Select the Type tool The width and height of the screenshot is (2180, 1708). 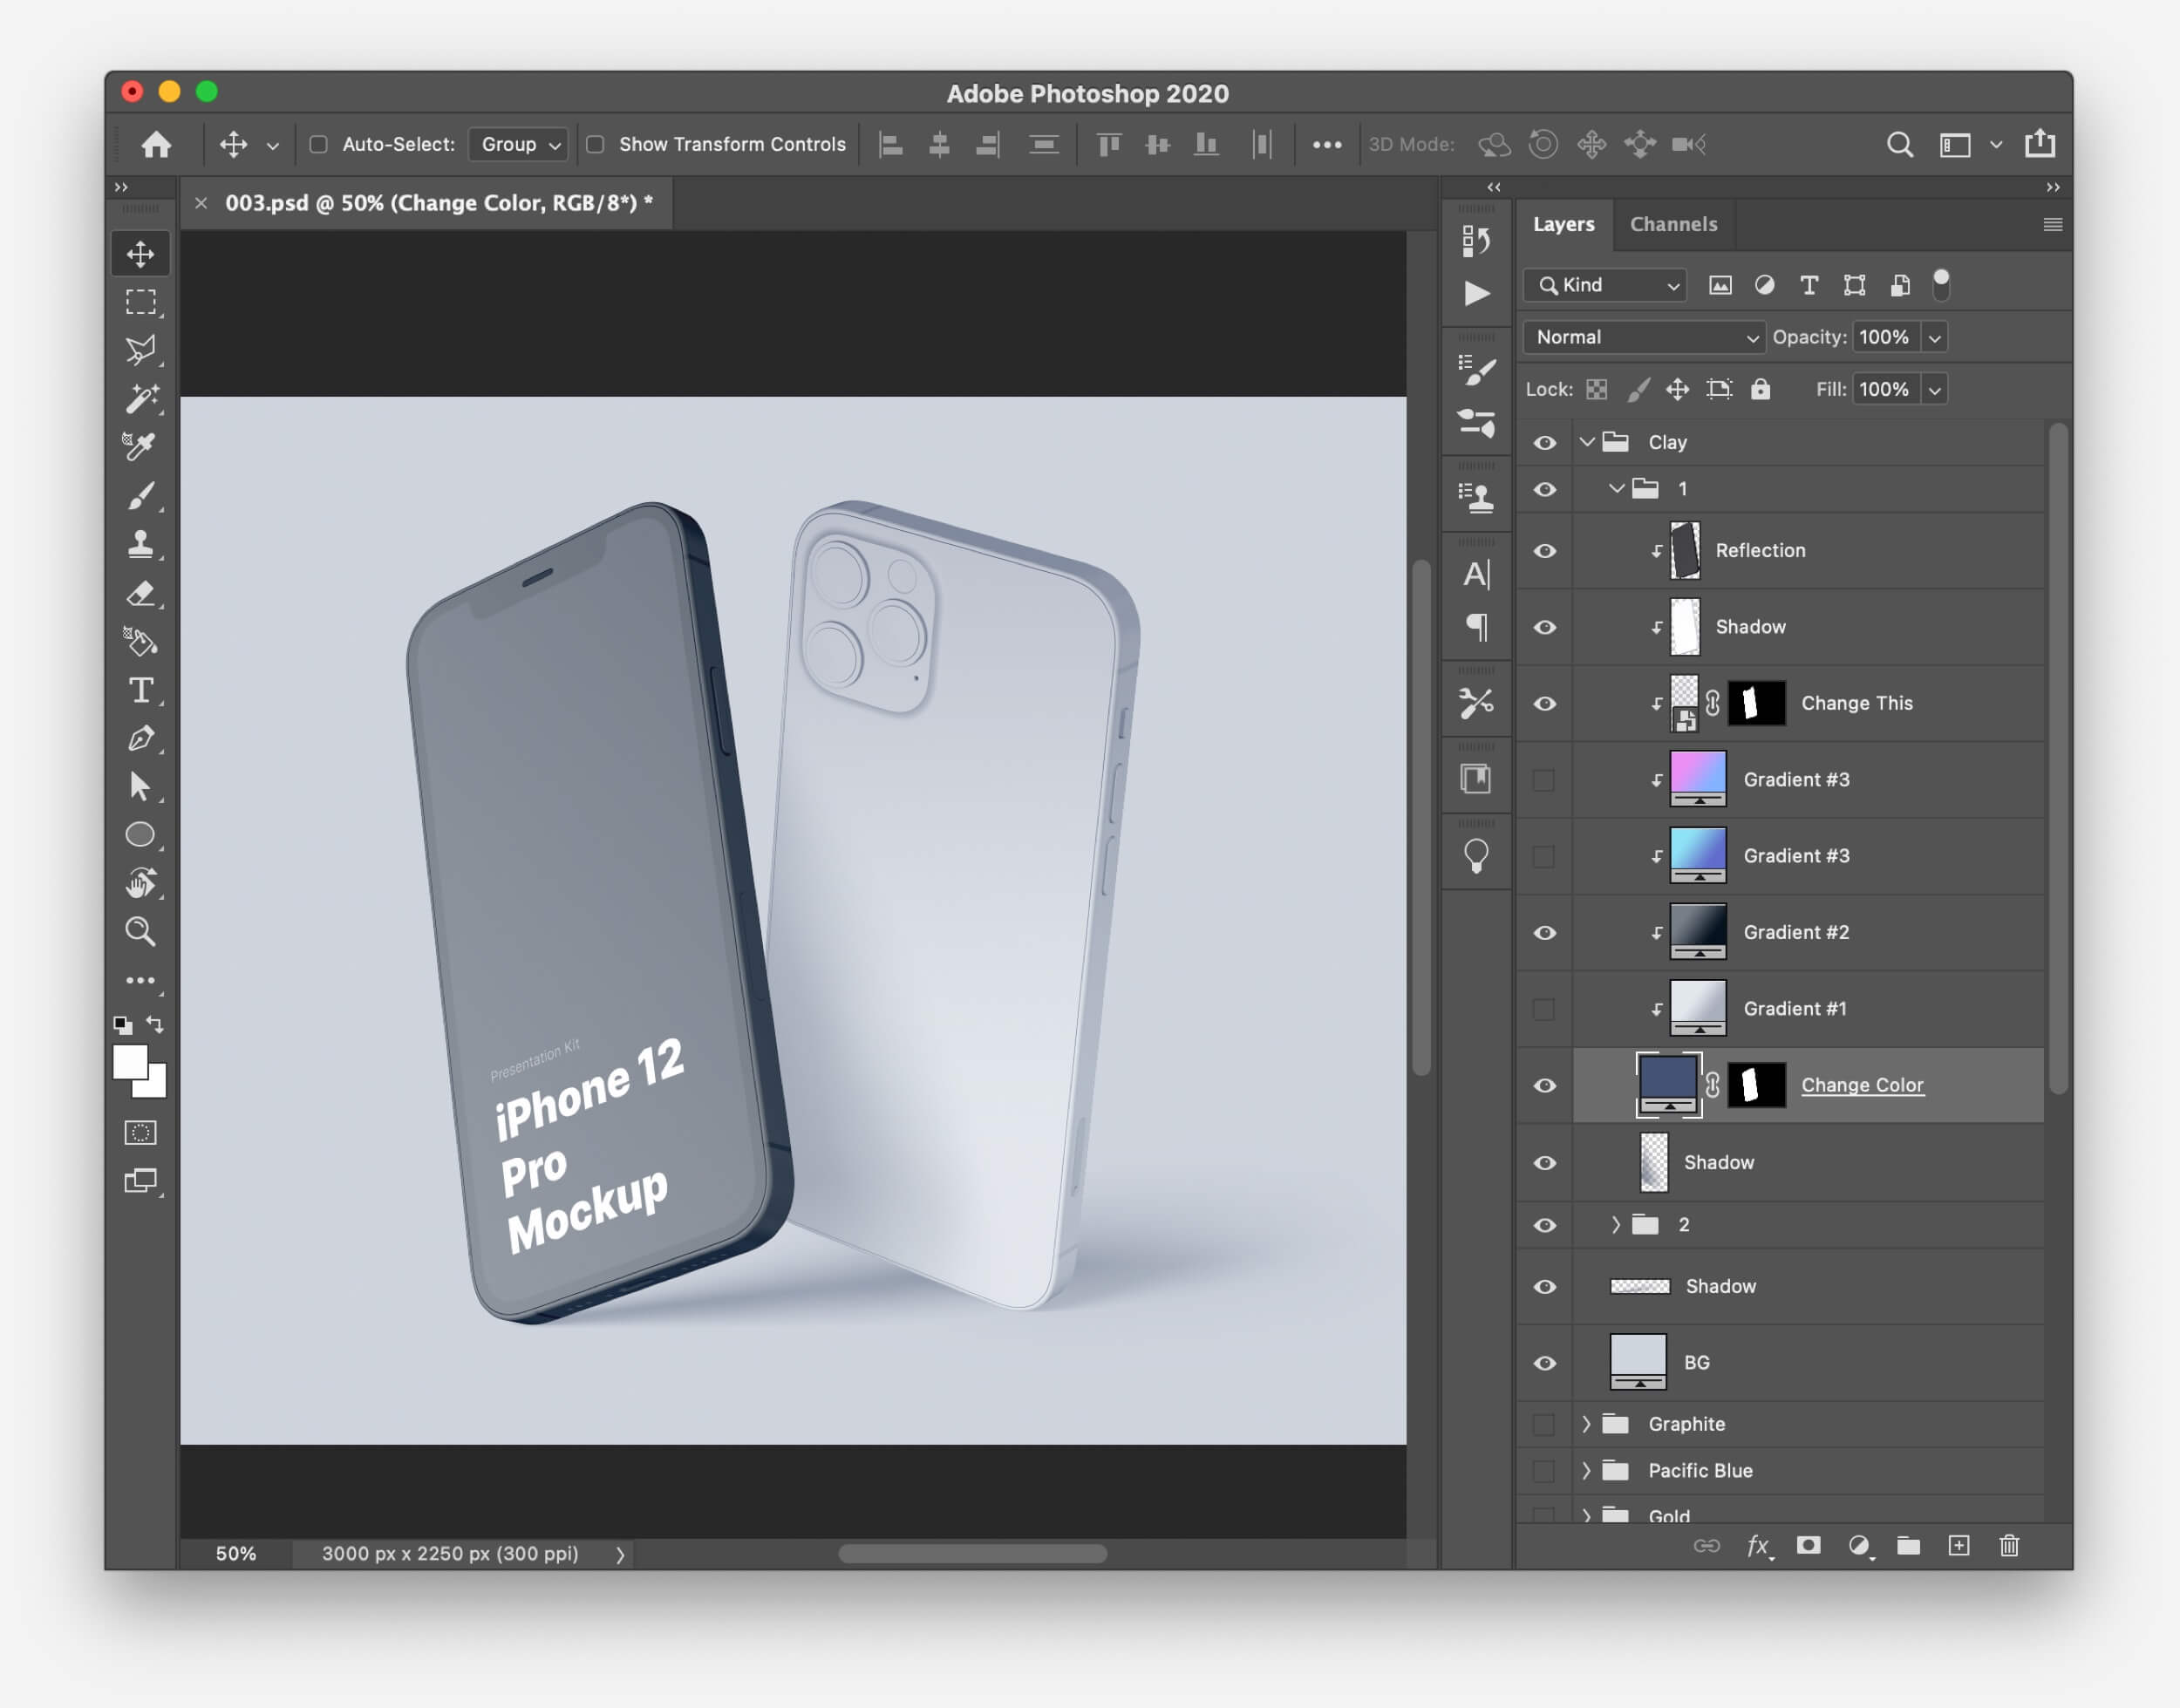(x=140, y=690)
